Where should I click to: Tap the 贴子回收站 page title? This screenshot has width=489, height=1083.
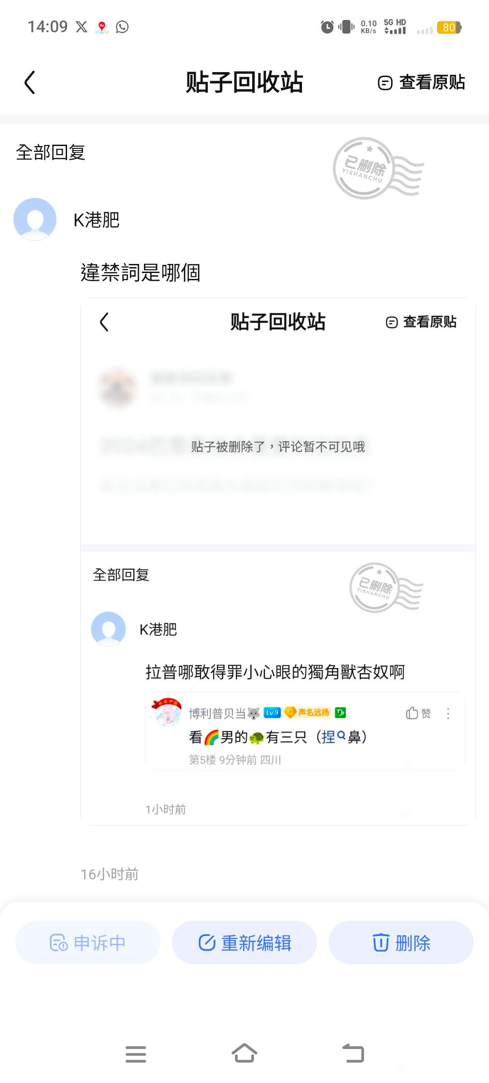tap(244, 82)
